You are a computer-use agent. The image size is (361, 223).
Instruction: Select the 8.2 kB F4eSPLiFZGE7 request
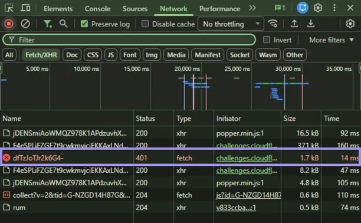coord(180,170)
